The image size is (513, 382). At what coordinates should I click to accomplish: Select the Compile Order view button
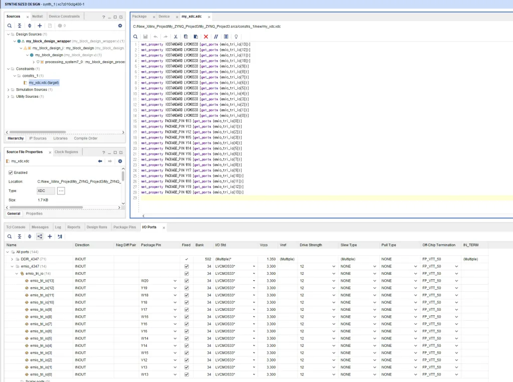(86, 138)
